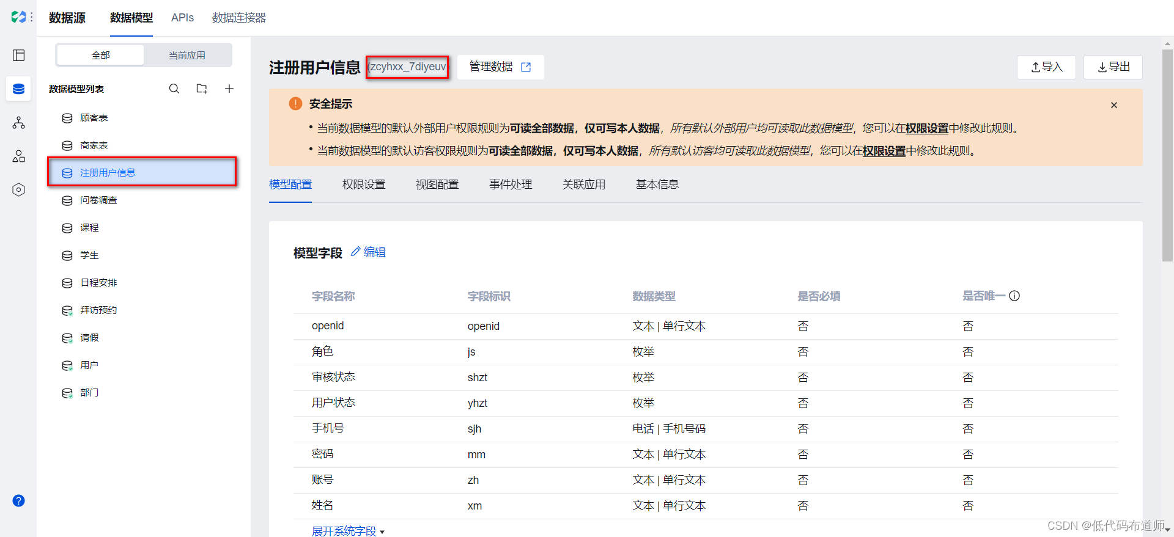Select the 视图配置 tab

pos(437,184)
